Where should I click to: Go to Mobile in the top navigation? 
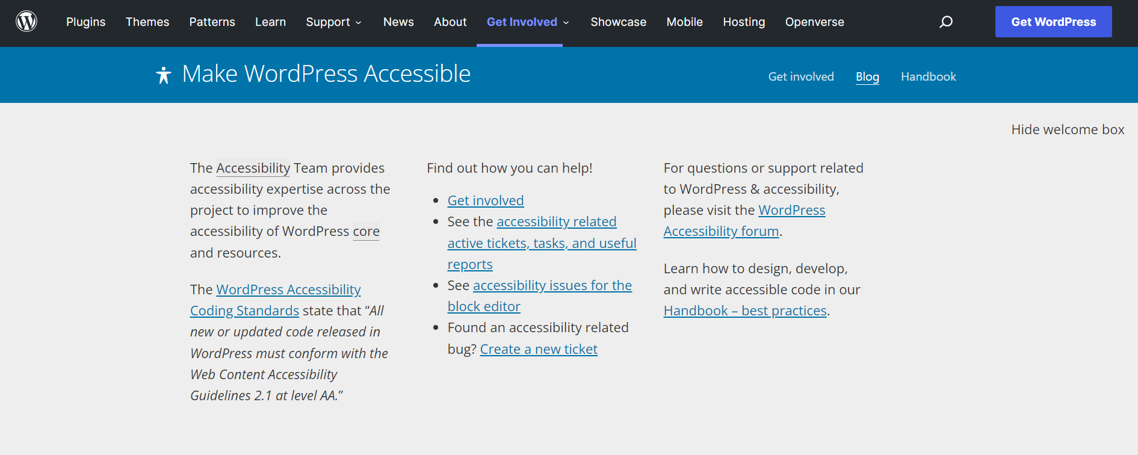pos(685,22)
